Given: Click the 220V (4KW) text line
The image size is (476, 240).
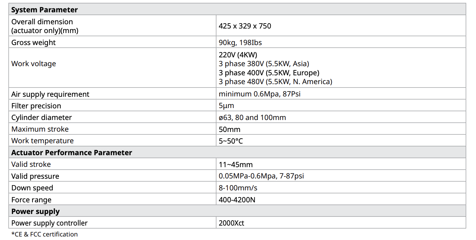Looking at the screenshot, I should pyautogui.click(x=238, y=55).
